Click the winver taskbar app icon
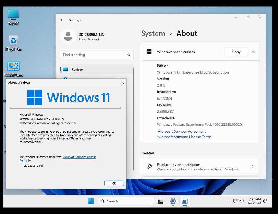Image resolution: width=278 pixels, height=214 pixels. (x=185, y=201)
